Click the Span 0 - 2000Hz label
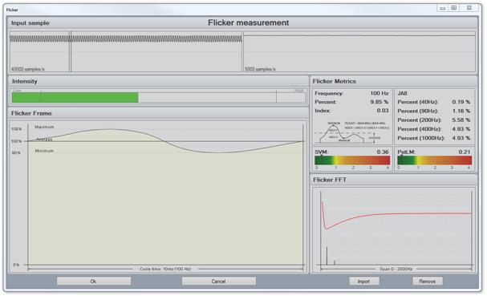Image resolution: width=487 pixels, height=296 pixels. click(x=396, y=269)
